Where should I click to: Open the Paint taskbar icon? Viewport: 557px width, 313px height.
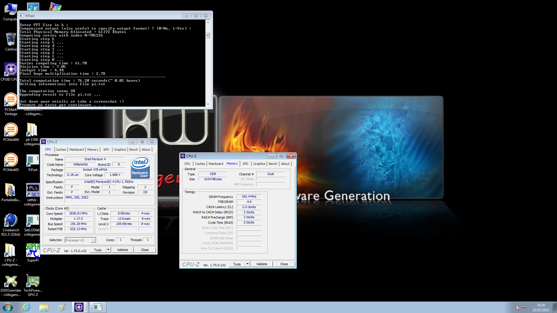coord(62,307)
